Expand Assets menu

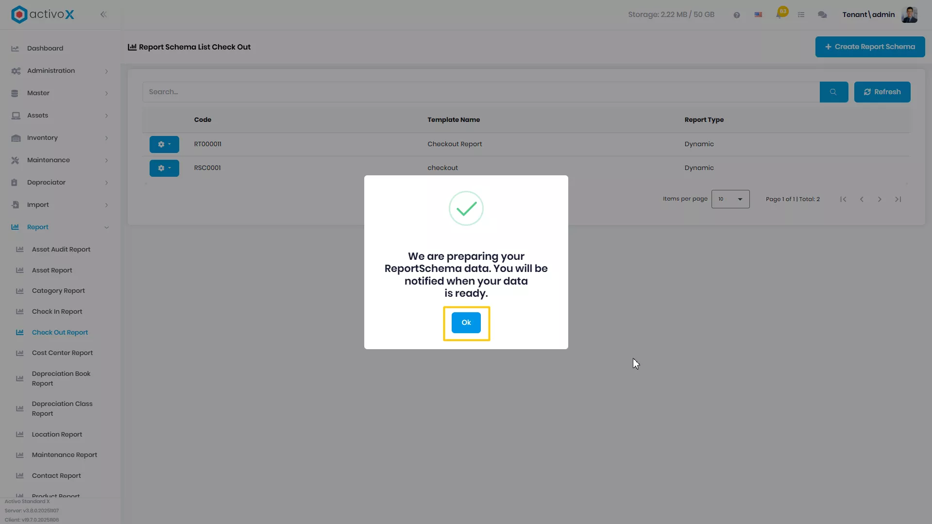60,116
